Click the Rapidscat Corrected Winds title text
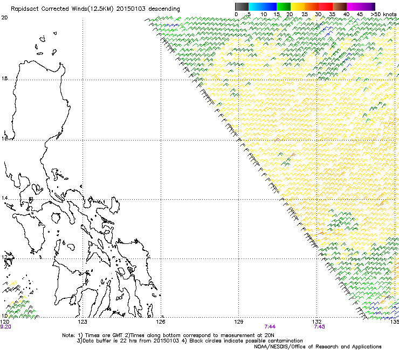399x350 pixels. (95, 9)
